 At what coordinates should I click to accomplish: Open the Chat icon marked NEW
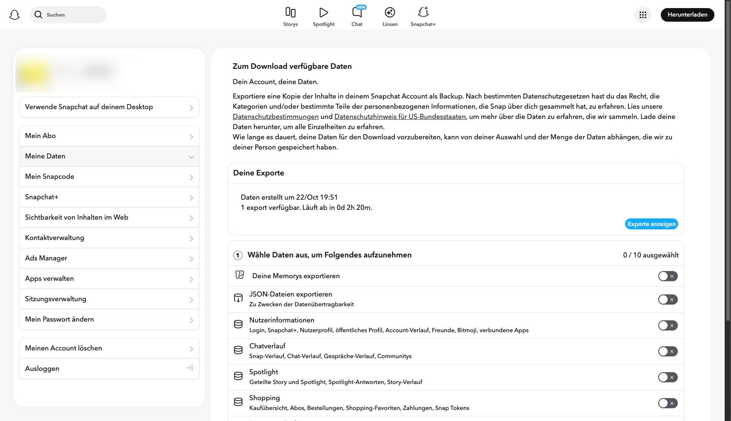[x=357, y=12]
